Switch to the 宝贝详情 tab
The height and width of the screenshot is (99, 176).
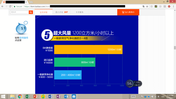[x=43, y=12]
